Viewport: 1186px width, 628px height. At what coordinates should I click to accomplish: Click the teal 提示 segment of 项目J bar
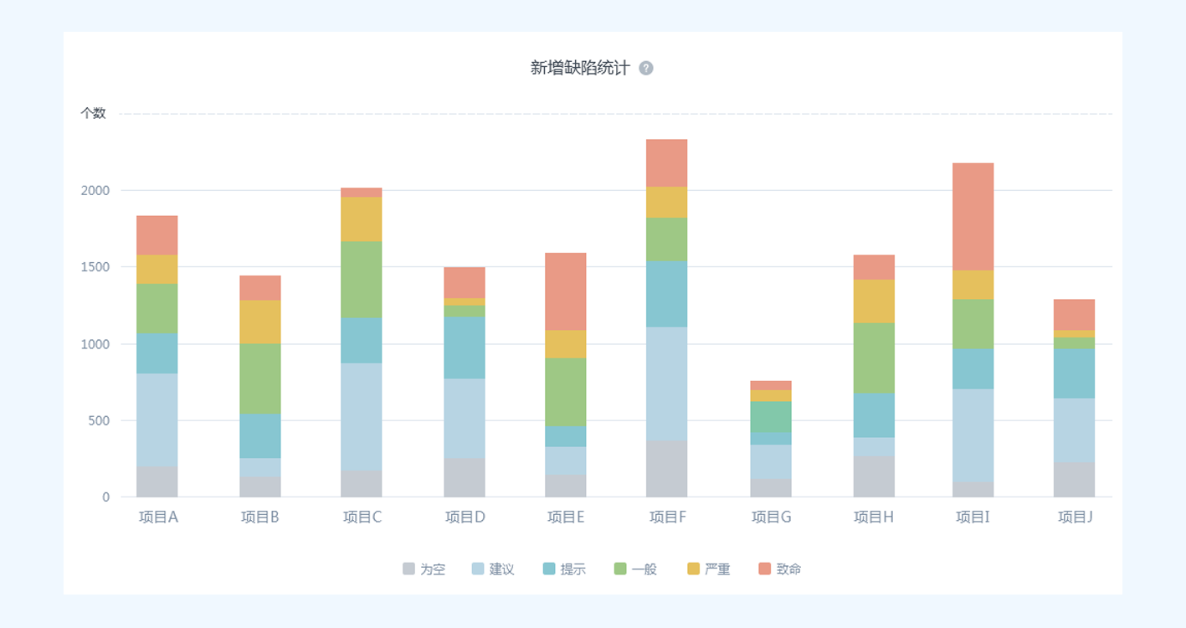pos(1075,373)
